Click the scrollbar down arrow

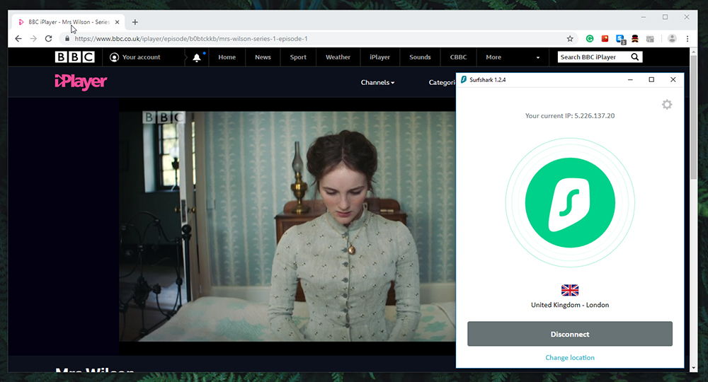pos(694,369)
